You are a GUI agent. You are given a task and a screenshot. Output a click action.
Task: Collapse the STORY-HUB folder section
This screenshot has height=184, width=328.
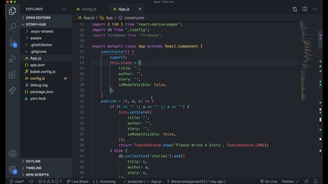tap(46, 25)
